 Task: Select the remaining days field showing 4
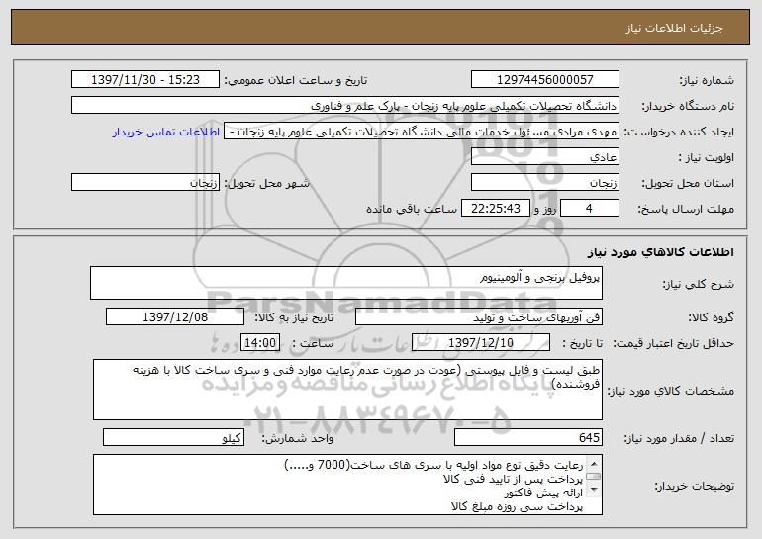tap(590, 209)
